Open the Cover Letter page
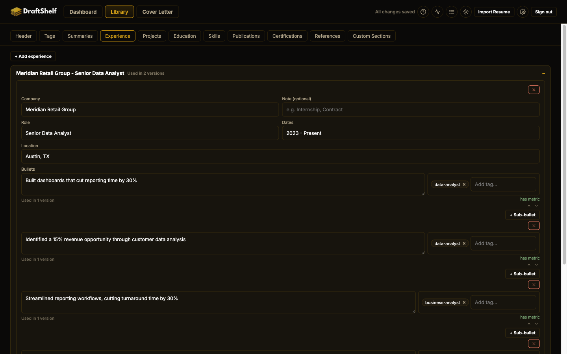The height and width of the screenshot is (354, 567). (157, 12)
